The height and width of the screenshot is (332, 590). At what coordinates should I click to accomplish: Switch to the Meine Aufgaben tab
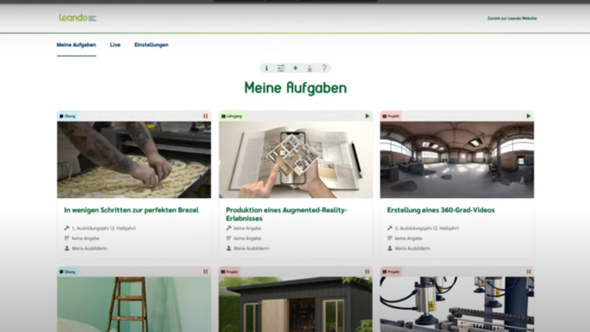click(x=76, y=45)
